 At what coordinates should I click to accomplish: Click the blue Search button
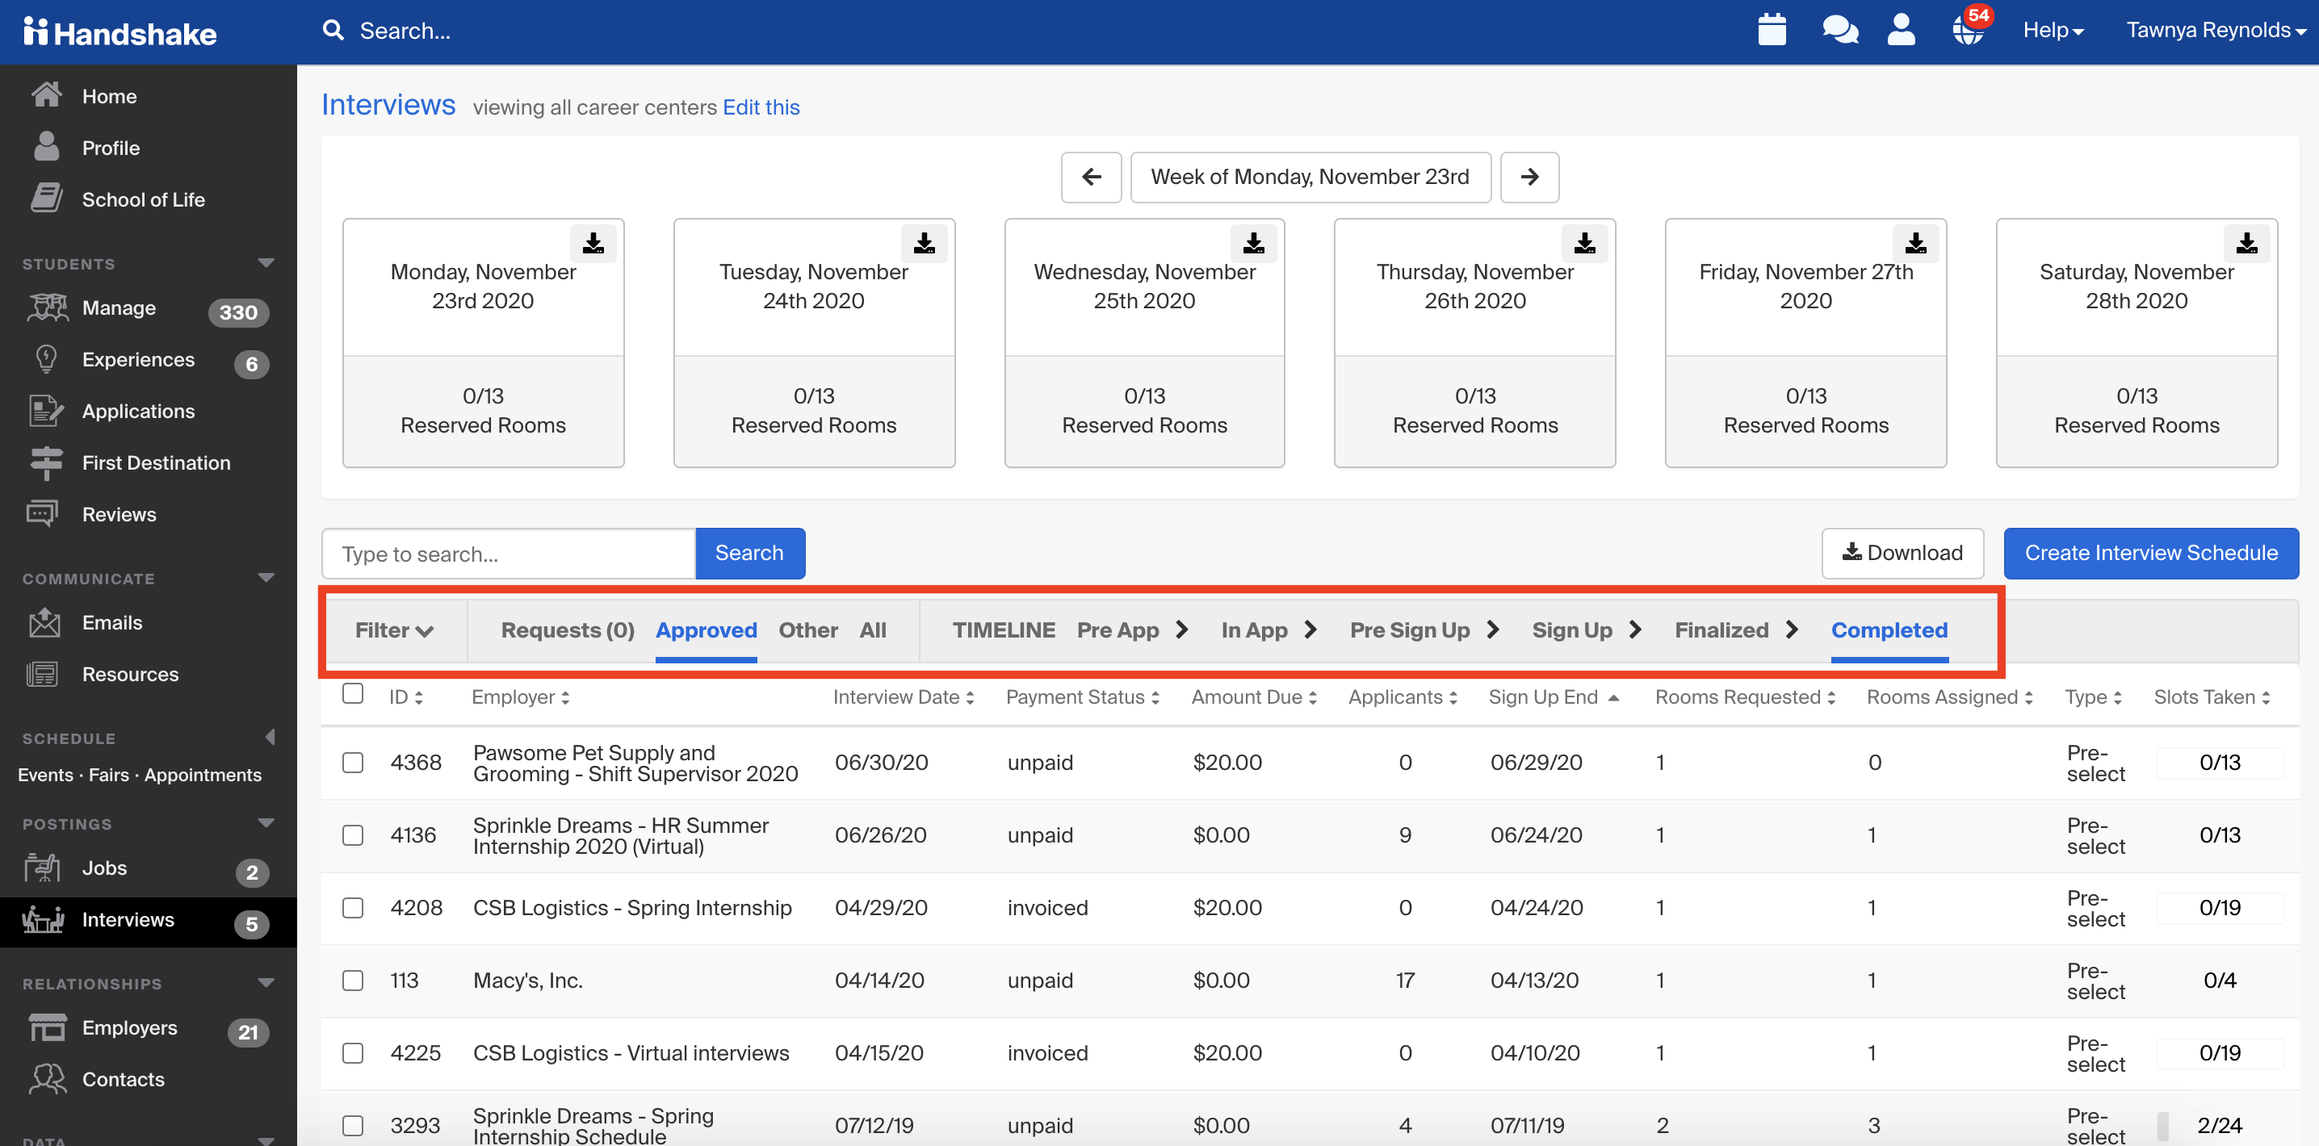[749, 553]
